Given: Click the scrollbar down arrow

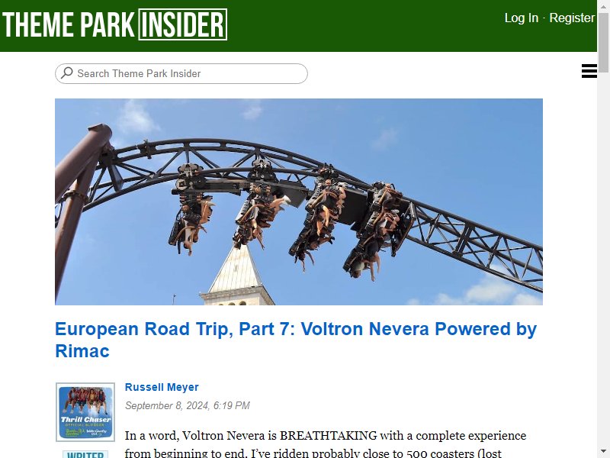Looking at the screenshot, I should tap(603, 453).
